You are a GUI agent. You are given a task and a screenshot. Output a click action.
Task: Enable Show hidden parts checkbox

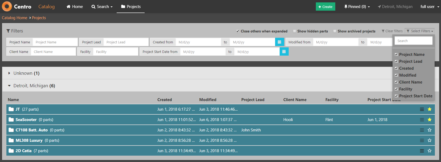coord(295,31)
